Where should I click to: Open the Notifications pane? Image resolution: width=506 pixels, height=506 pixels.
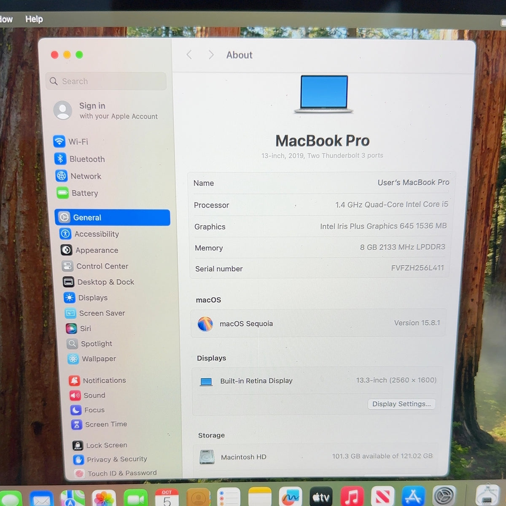[x=97, y=380]
